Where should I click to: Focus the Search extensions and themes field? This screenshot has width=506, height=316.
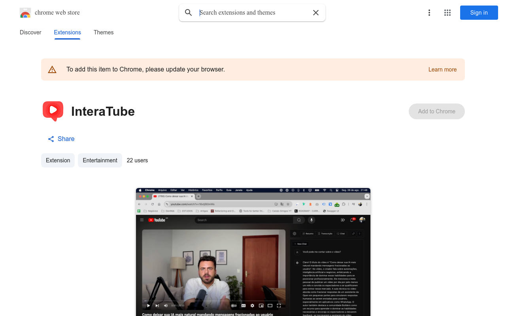point(253,13)
